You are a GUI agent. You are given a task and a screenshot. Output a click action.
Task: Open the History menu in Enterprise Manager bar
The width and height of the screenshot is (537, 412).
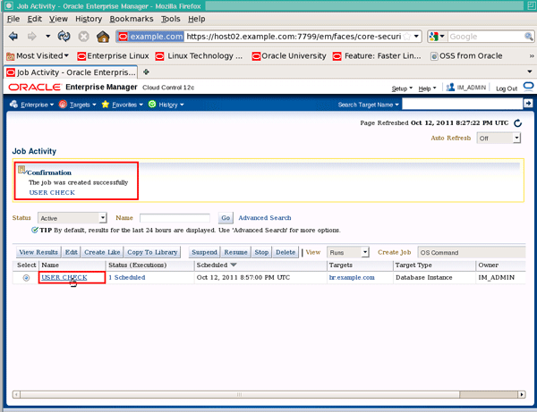166,105
